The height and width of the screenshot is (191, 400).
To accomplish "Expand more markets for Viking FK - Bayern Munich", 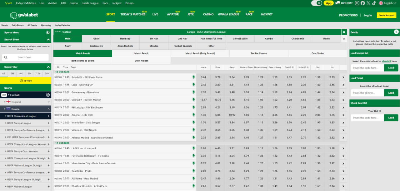I will click(x=343, y=100).
